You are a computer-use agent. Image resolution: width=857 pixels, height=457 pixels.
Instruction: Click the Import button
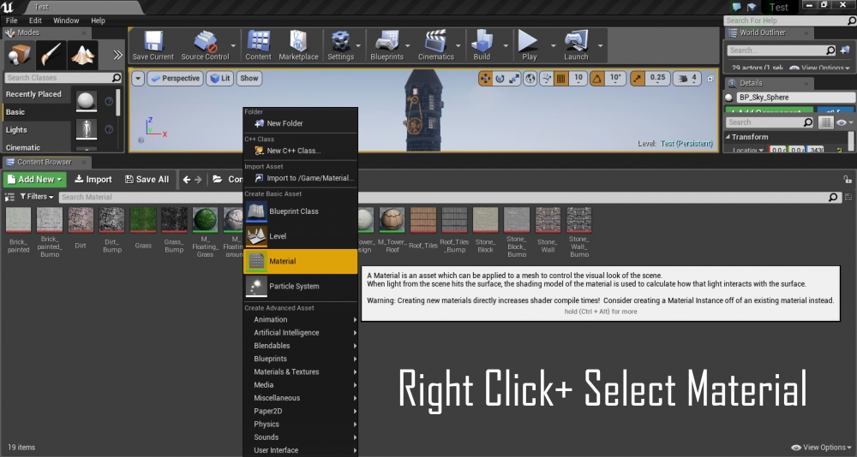pos(93,180)
